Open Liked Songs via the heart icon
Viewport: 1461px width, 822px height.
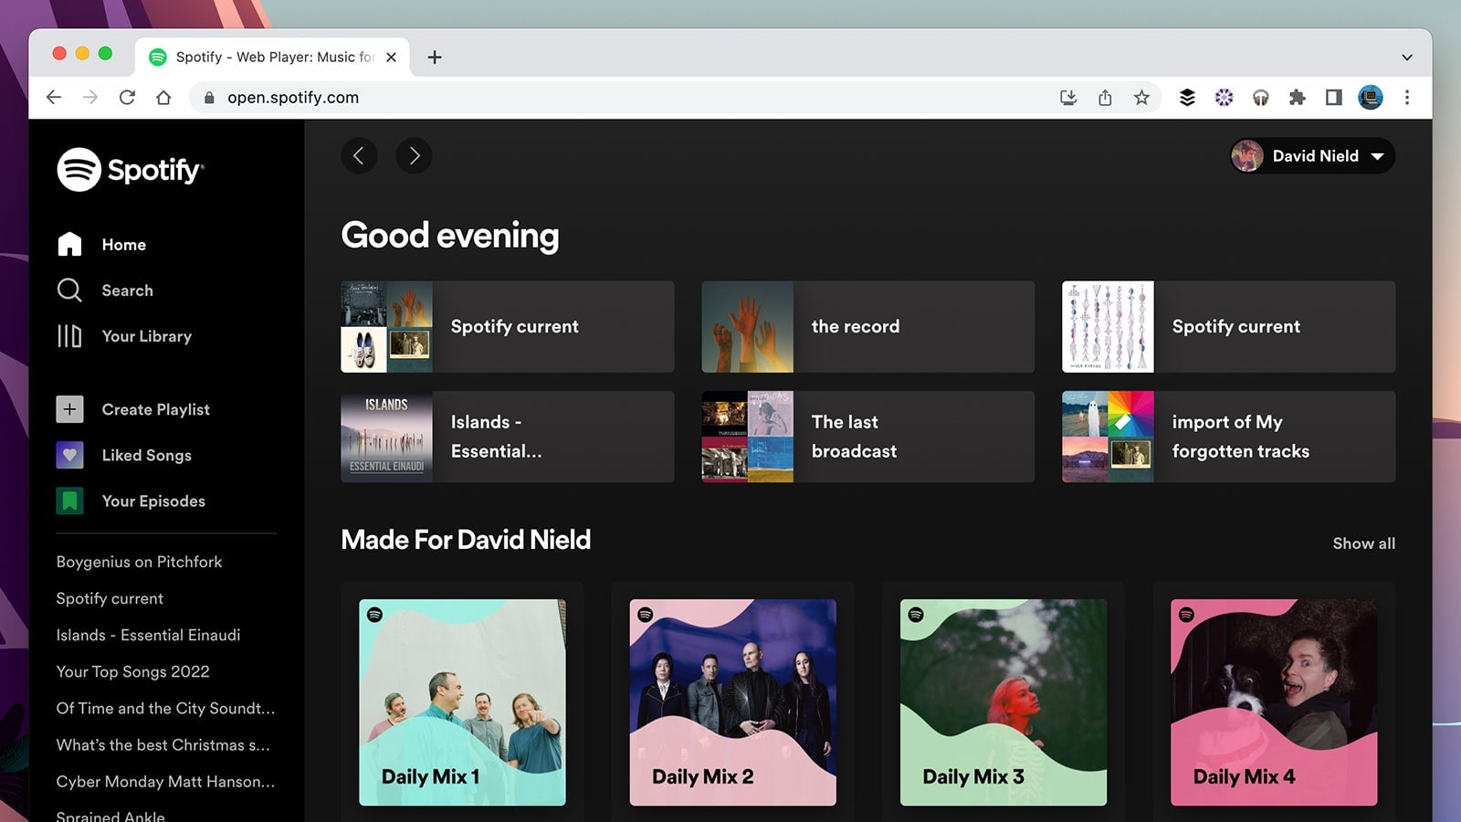[69, 455]
